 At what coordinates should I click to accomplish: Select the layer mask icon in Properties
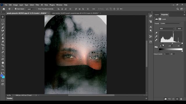coord(160,19)
